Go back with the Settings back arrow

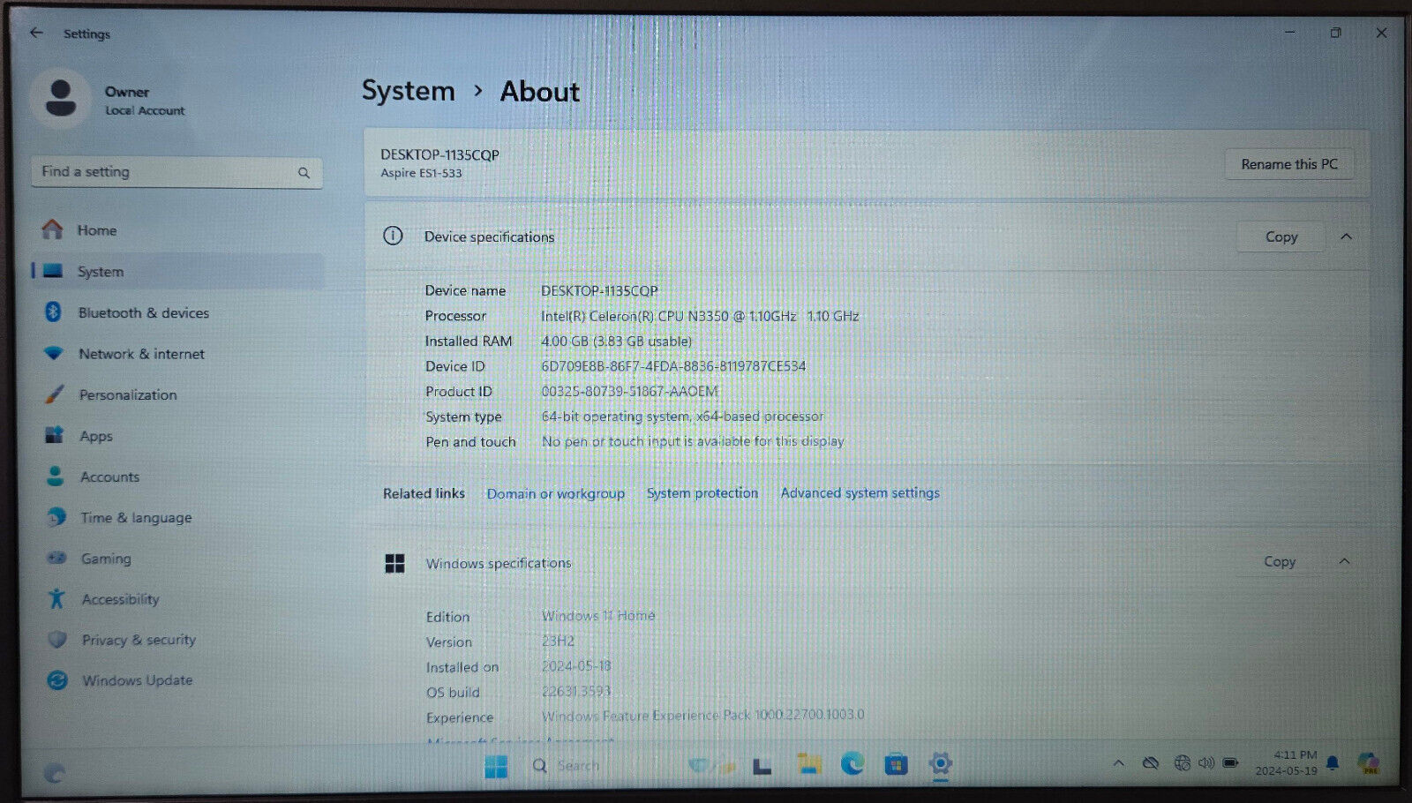pyautogui.click(x=36, y=33)
